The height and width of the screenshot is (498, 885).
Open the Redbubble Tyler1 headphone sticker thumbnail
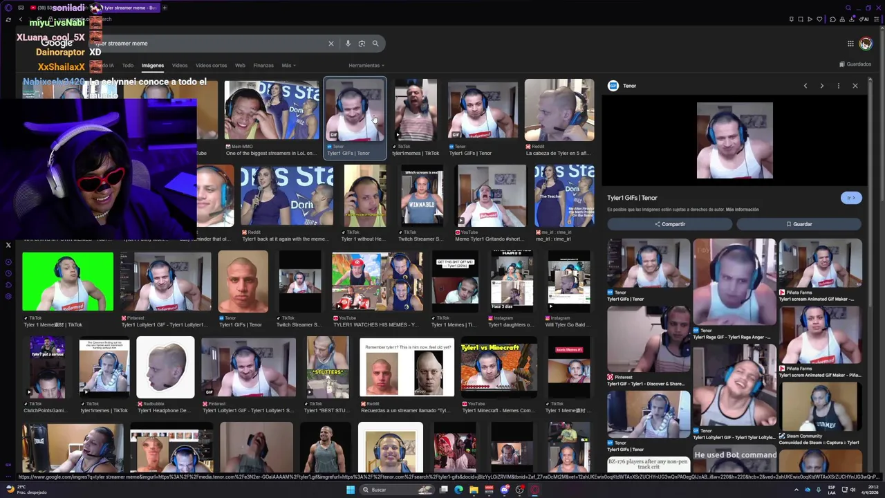(165, 367)
